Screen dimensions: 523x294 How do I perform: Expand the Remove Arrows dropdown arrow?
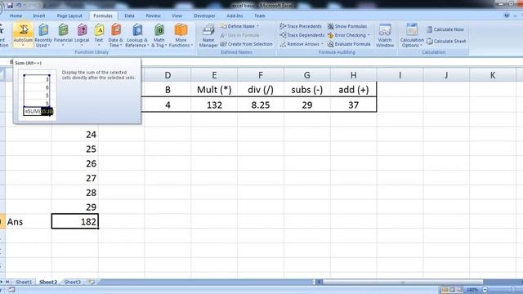322,44
